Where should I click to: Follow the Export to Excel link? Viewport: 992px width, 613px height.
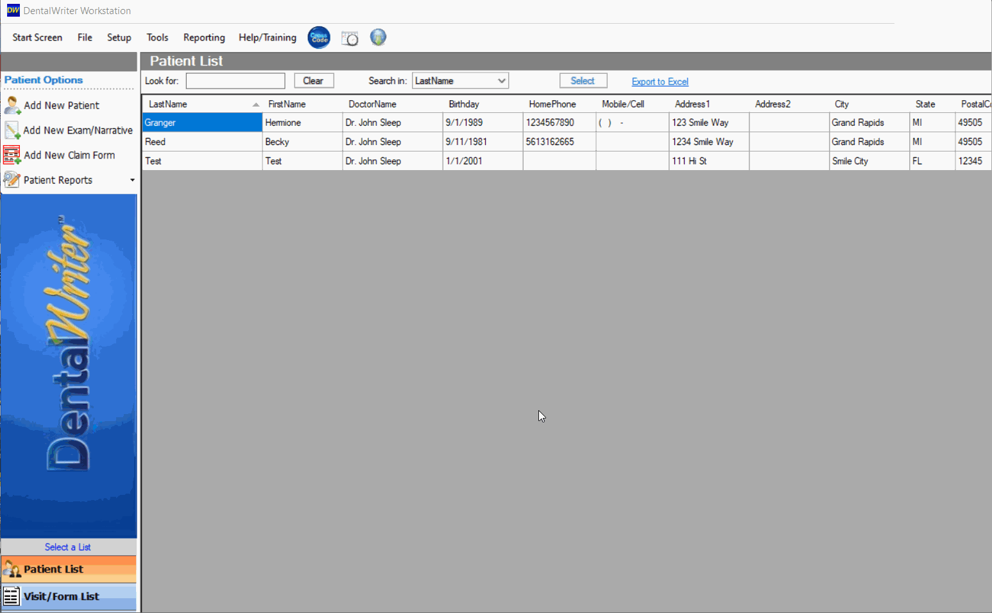pyautogui.click(x=660, y=82)
